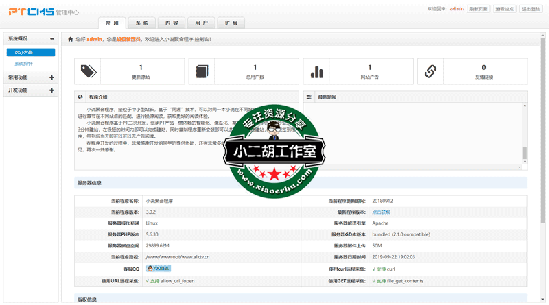Click the 点击获取 latest version link
Viewport: 549px width, 305px height.
(382, 212)
